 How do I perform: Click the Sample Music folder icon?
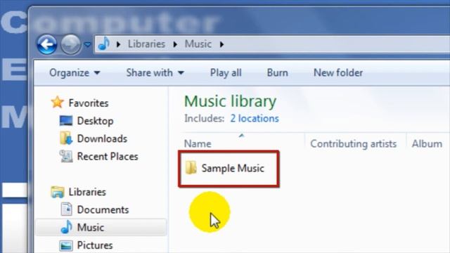(191, 167)
